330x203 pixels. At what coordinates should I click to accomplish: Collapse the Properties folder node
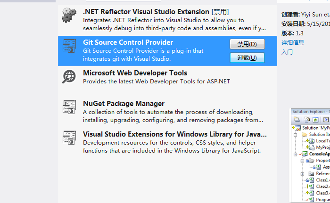pos(302,161)
